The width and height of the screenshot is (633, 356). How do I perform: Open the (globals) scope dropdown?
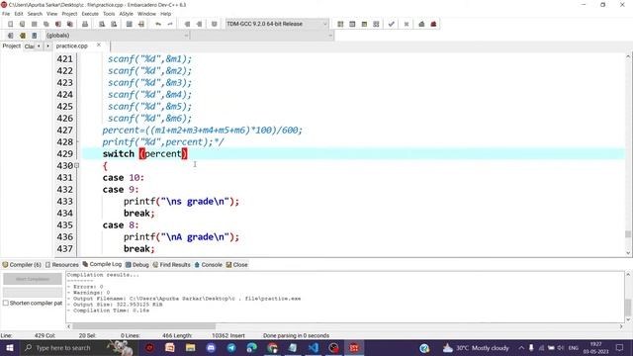click(x=117, y=36)
